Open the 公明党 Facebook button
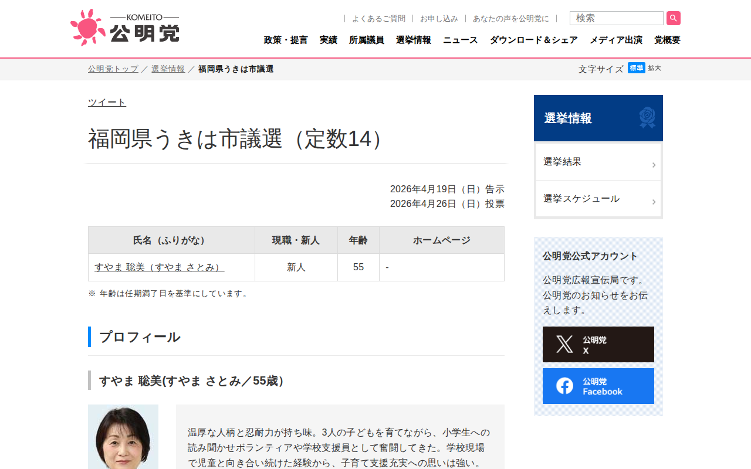This screenshot has width=751, height=469. click(x=598, y=386)
